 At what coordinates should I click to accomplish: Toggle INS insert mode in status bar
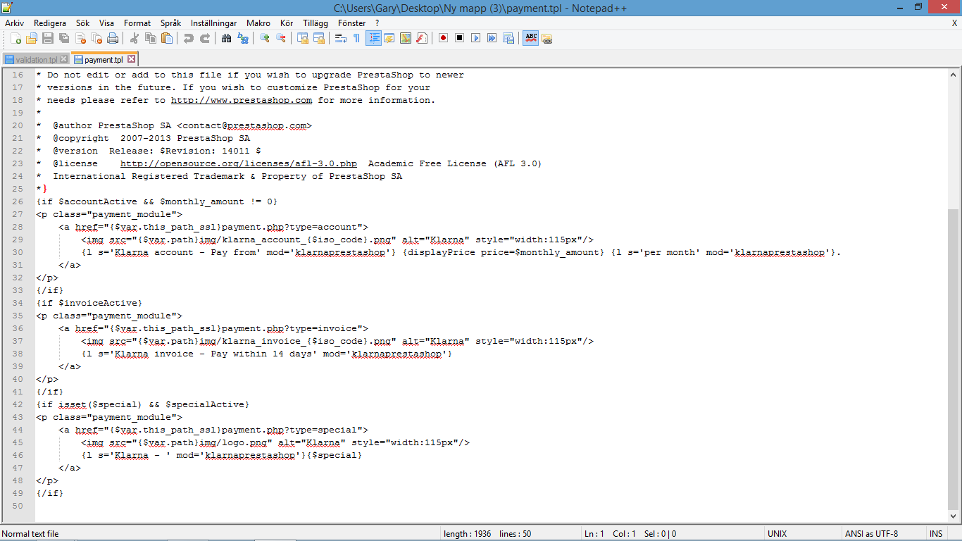pos(936,534)
